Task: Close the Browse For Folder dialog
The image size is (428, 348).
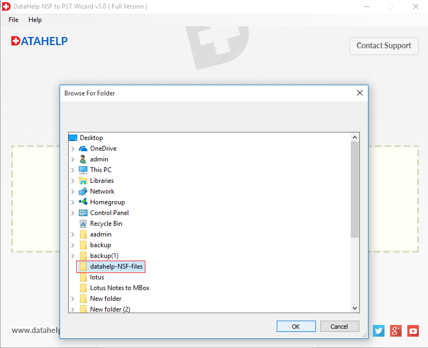Action: click(360, 93)
